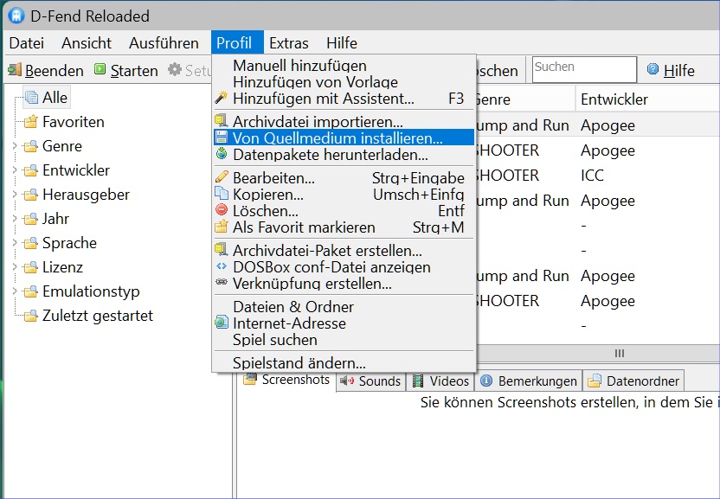Choose Dateien & Ordner menu entry
Viewport: 720px width, 499px height.
344,306
